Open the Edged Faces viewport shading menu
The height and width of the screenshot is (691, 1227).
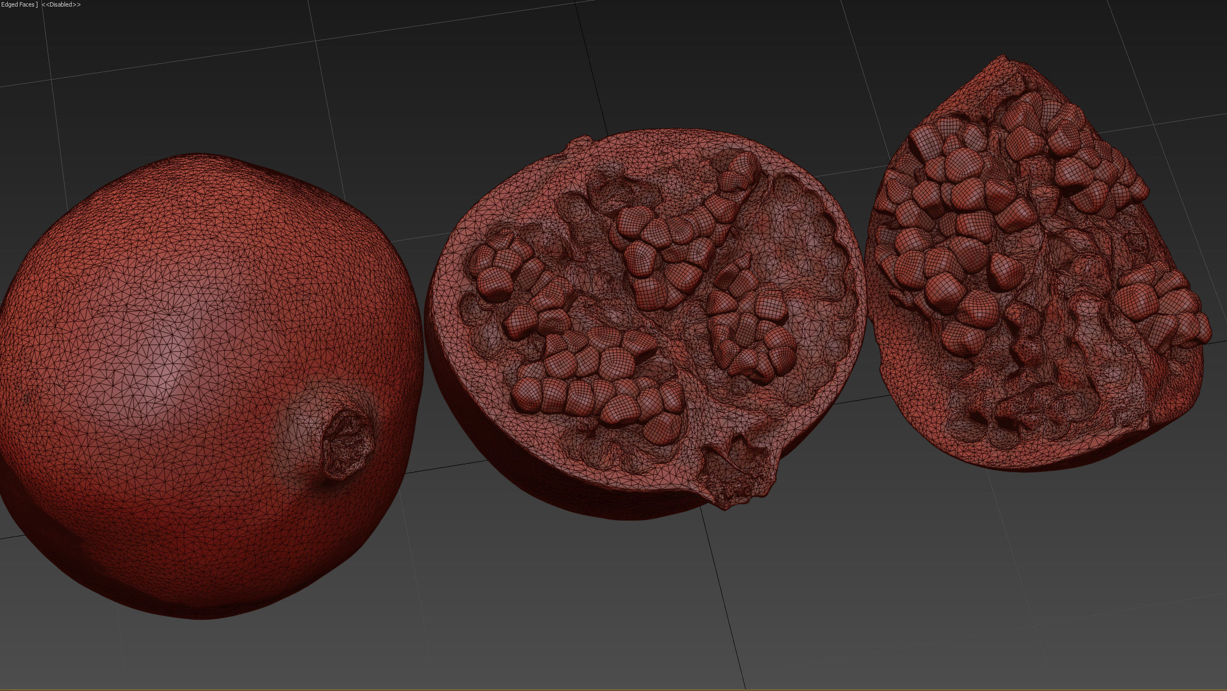tap(18, 4)
